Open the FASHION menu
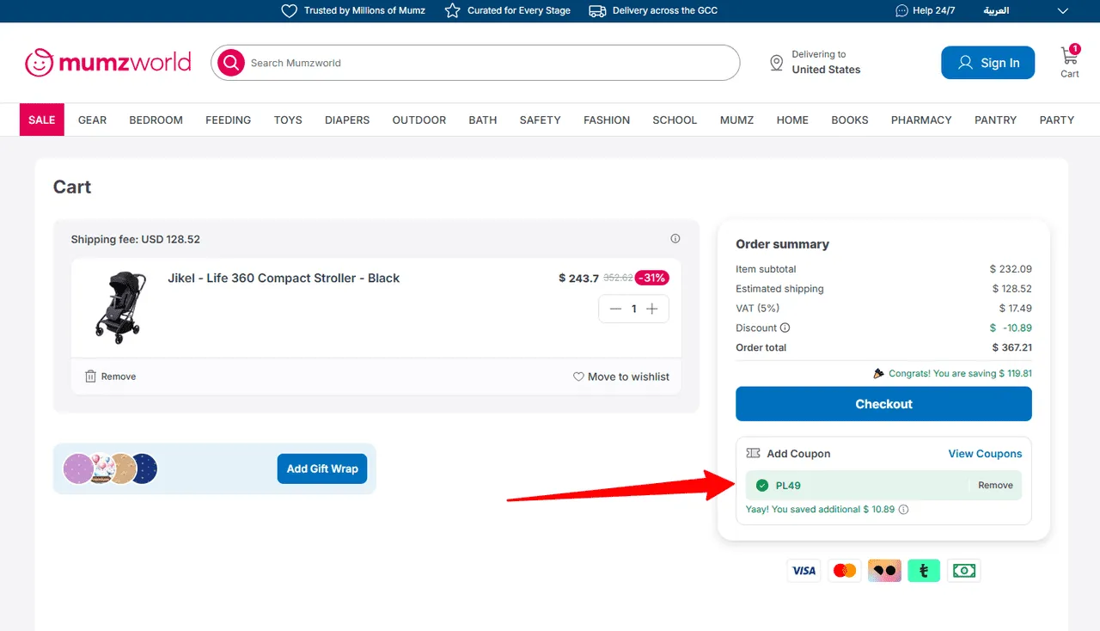The image size is (1100, 631). click(x=607, y=119)
